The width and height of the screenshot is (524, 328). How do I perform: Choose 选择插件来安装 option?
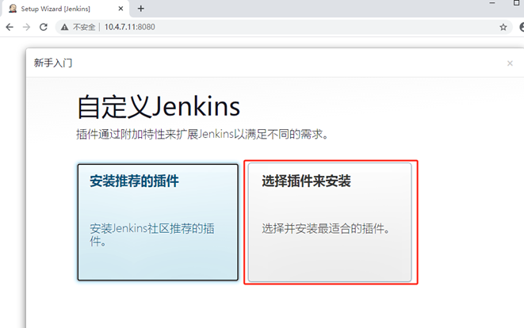click(x=330, y=223)
